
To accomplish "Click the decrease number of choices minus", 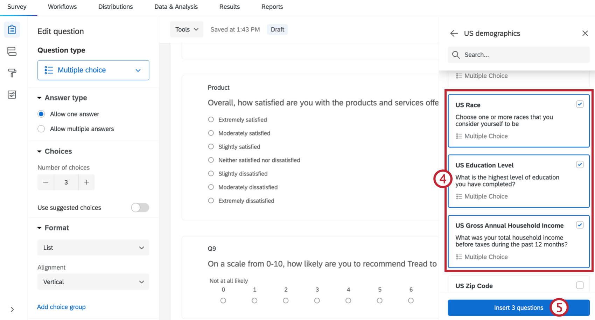I will coord(46,182).
